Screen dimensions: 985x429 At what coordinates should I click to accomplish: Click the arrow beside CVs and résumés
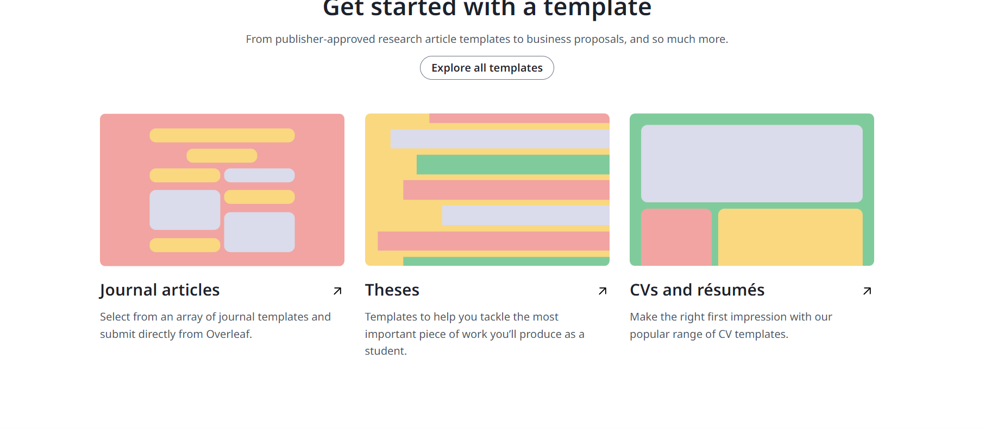coord(867,291)
